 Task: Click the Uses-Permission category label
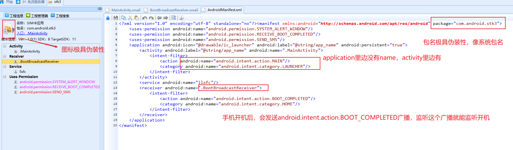[24, 77]
